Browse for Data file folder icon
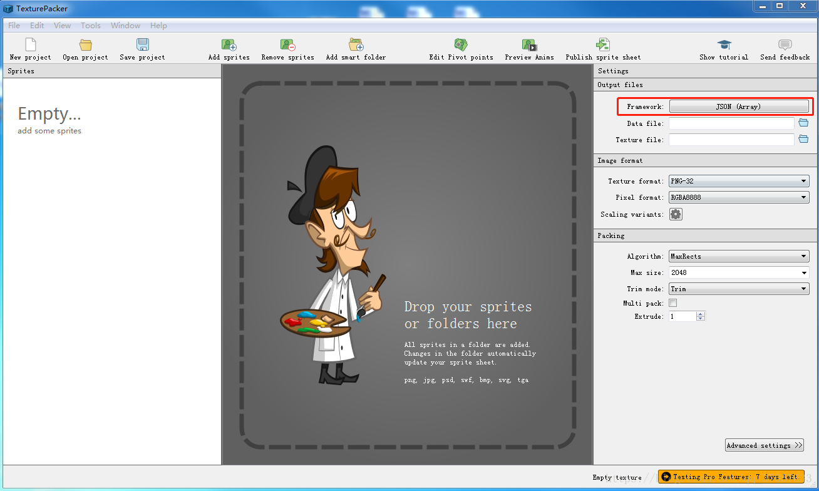Image resolution: width=819 pixels, height=491 pixels. pos(803,123)
